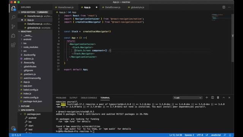The width and height of the screenshot is (243, 137).
Task: Open notifications bell in status bar
Action: [x=230, y=135]
